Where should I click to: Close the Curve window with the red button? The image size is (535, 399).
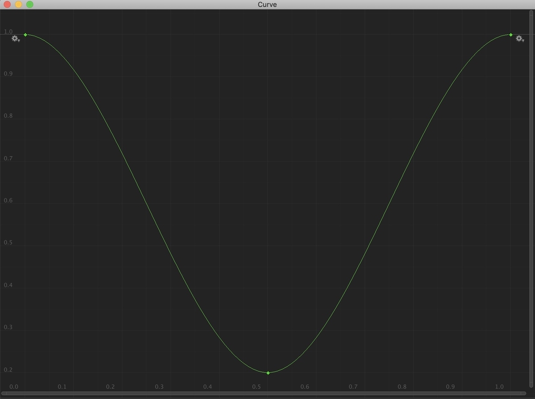tap(7, 4)
